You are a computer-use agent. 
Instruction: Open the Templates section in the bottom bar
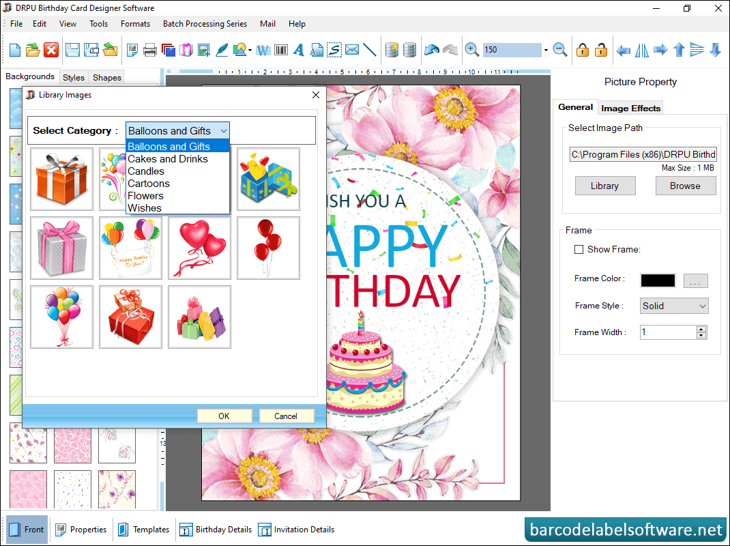[x=143, y=530]
